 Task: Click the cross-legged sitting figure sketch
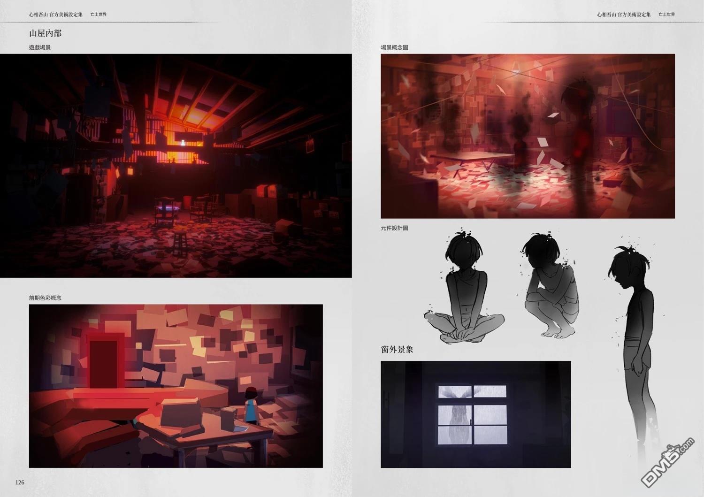click(x=465, y=286)
